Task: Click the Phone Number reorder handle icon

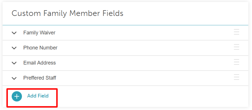Action: (237, 47)
